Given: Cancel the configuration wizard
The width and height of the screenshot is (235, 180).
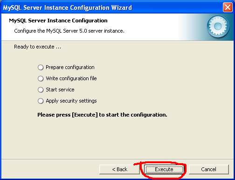Looking at the screenshot, I should [x=208, y=169].
